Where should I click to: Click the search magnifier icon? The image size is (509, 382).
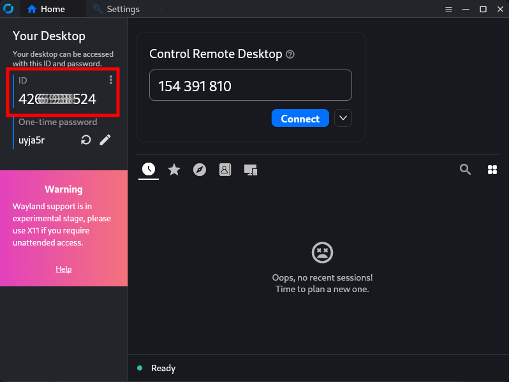pos(465,169)
